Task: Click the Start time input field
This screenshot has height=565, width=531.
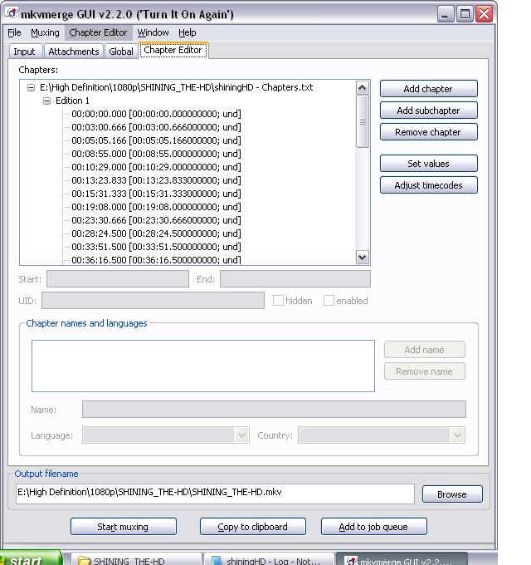Action: tap(118, 279)
